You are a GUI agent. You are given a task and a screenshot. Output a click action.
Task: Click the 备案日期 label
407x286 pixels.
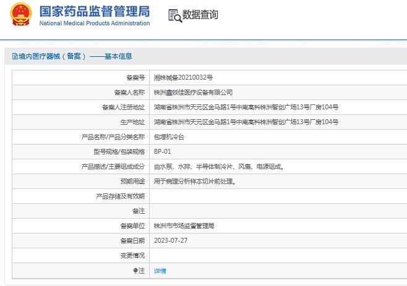coord(132,241)
